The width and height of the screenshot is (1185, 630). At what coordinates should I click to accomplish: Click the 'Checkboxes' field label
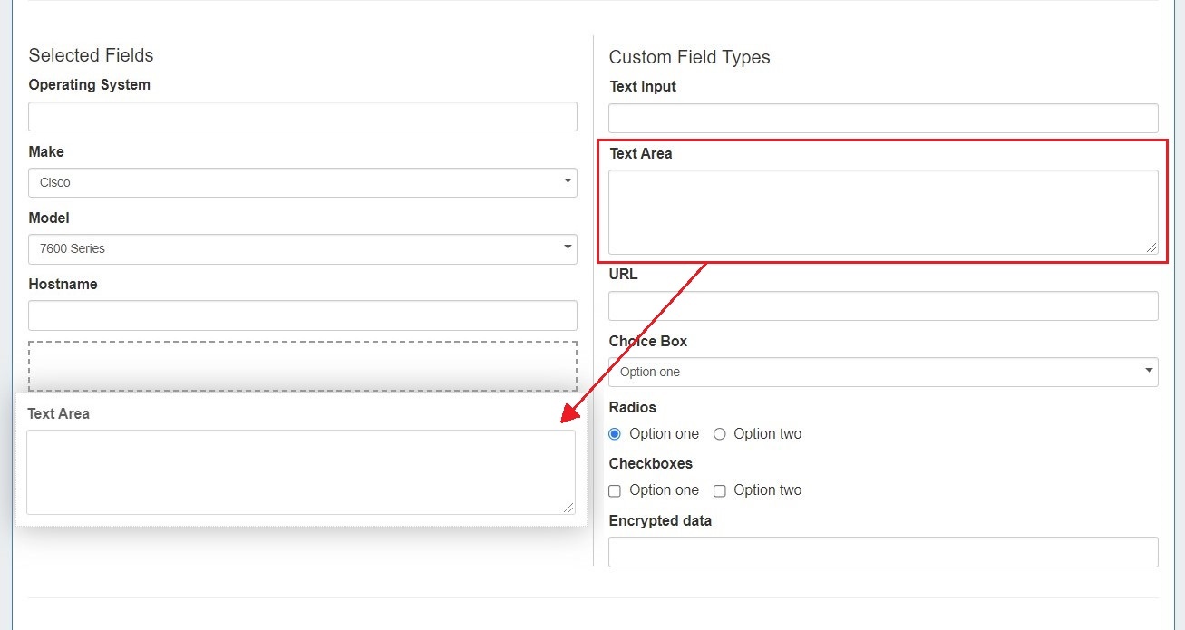pos(650,463)
